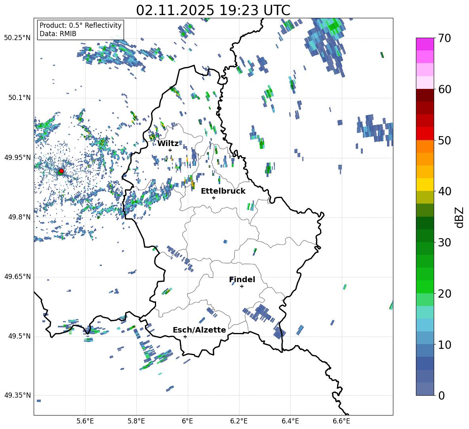Click the 49.65°N latitude label
The image size is (469, 429).
[17, 277]
